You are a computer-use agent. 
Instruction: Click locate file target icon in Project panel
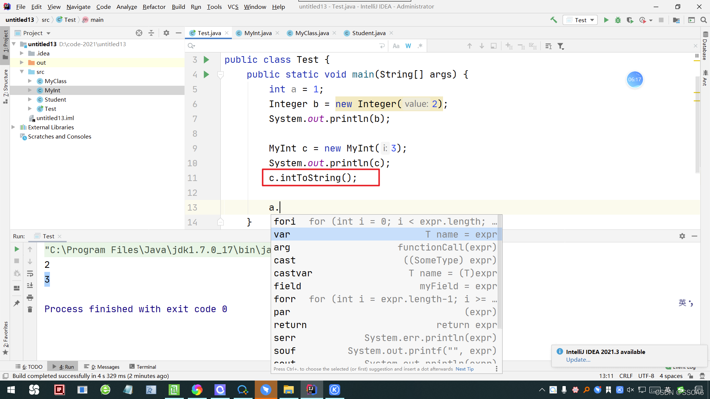(139, 33)
